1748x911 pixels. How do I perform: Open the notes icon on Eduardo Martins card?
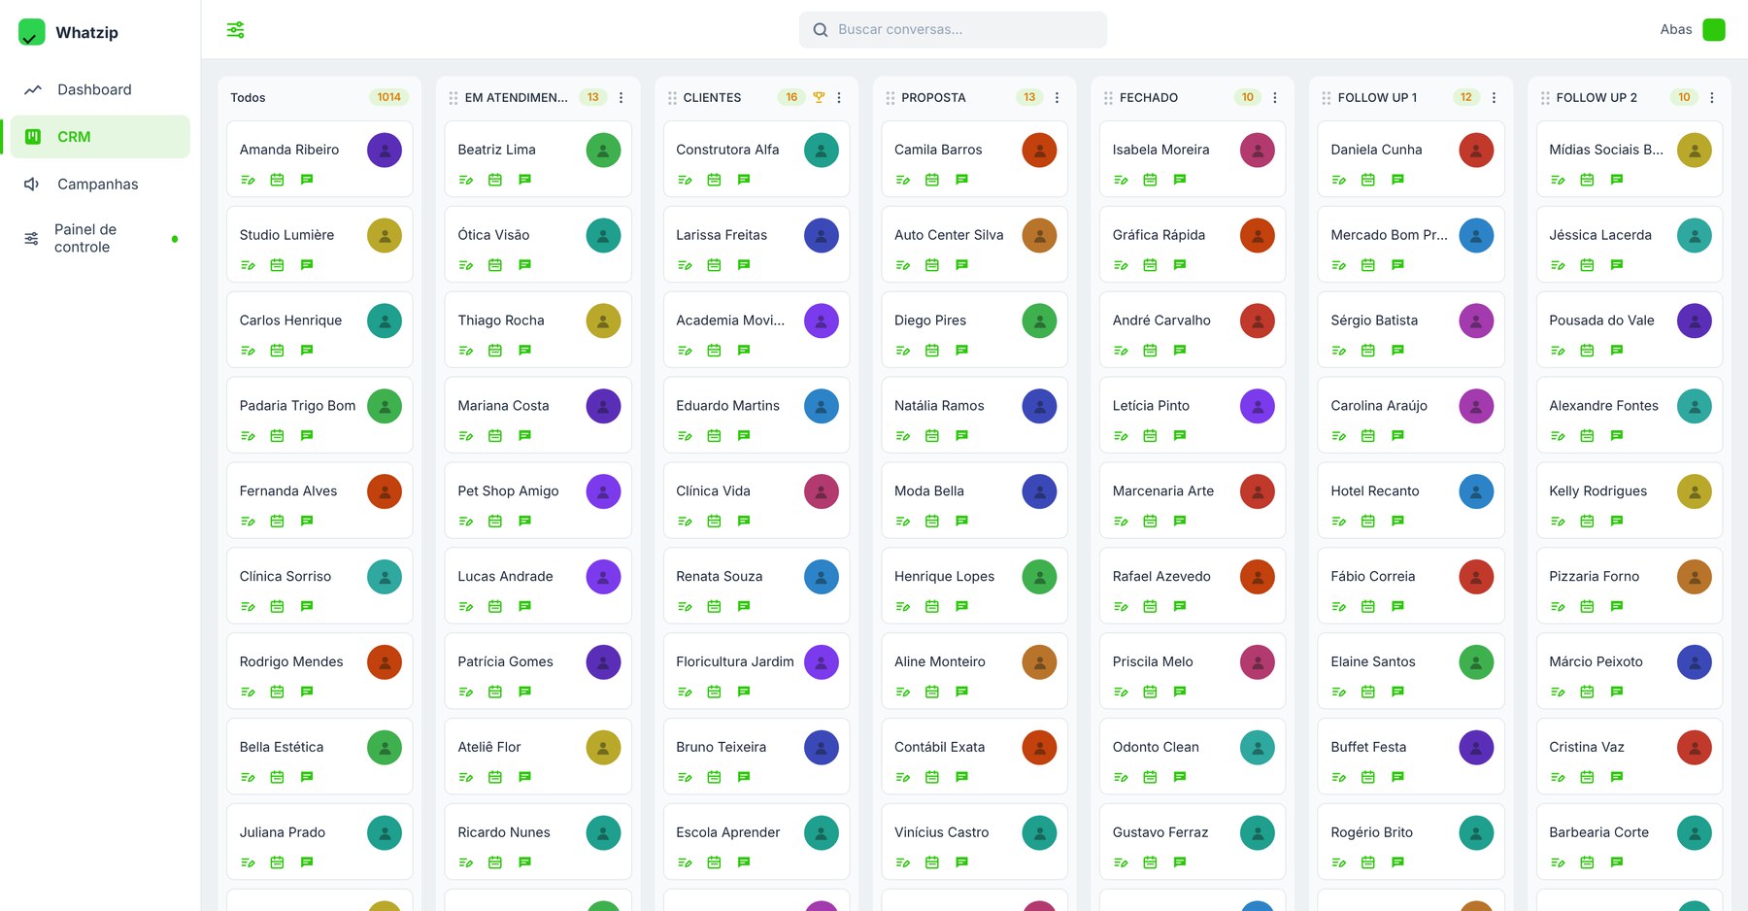tap(685, 436)
